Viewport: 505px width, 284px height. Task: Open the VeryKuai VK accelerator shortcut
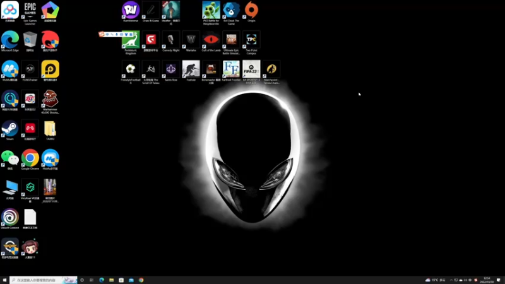(x=30, y=191)
